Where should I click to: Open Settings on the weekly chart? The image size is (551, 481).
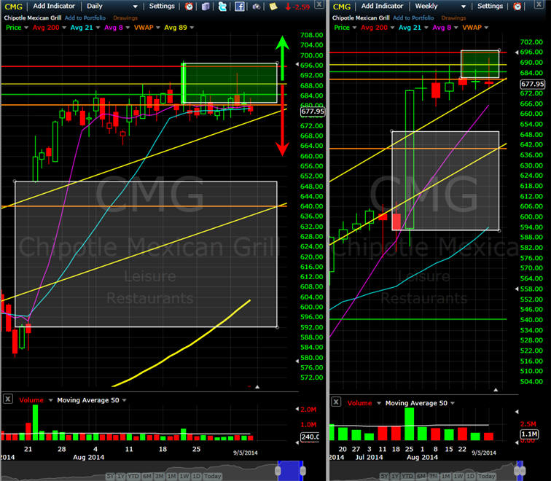(x=490, y=6)
